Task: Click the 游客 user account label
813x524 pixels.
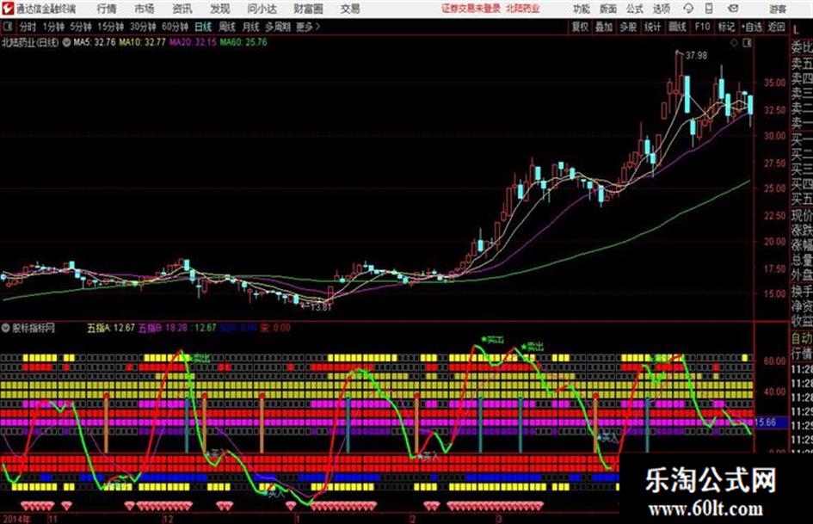Action: [x=777, y=9]
